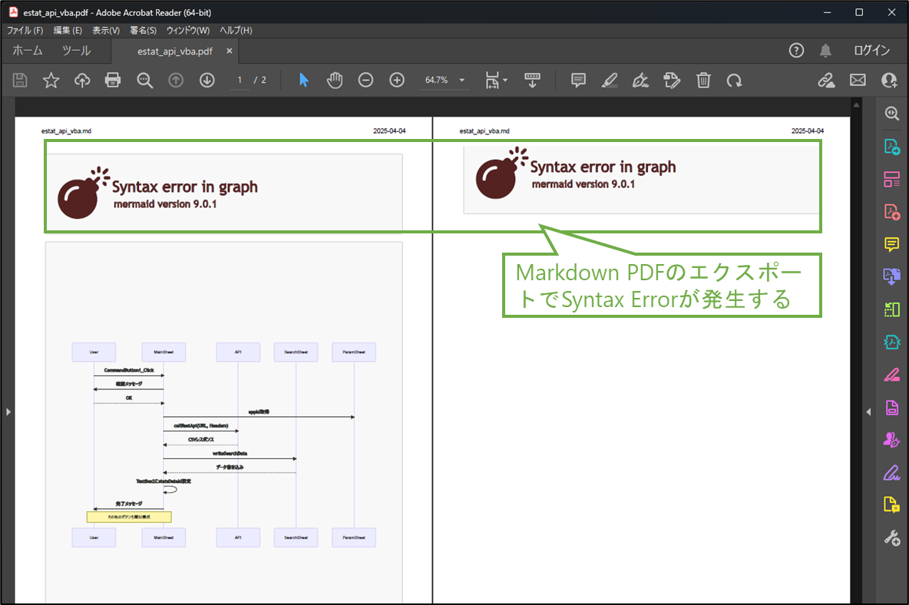The height and width of the screenshot is (605, 909).
Task: Close the estat_api_vba.pdf tab
Action: pyautogui.click(x=230, y=51)
